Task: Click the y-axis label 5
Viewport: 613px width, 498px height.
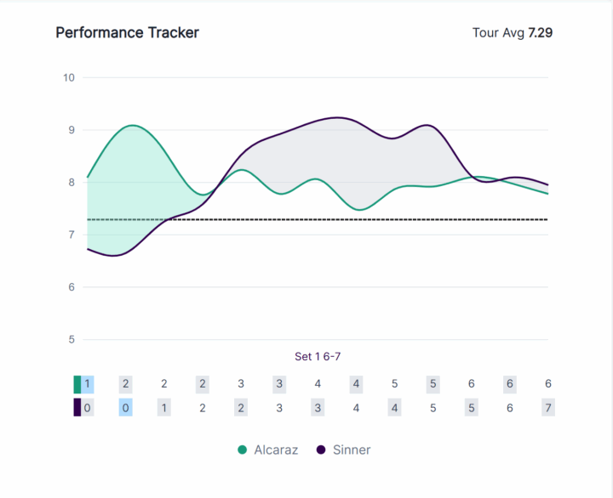Action: click(72, 340)
